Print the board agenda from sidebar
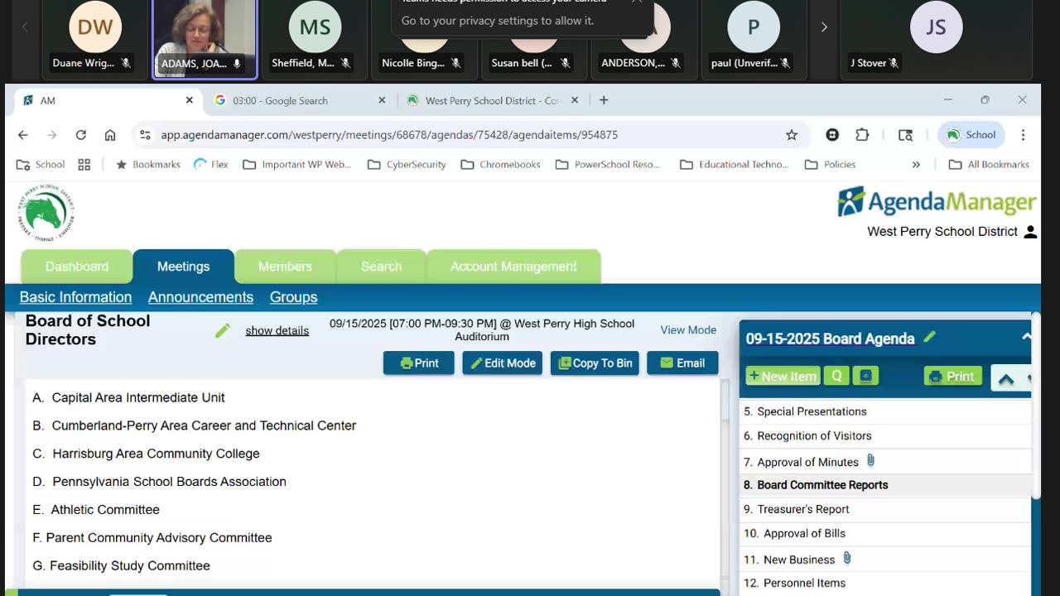This screenshot has width=1060, height=596. click(952, 377)
